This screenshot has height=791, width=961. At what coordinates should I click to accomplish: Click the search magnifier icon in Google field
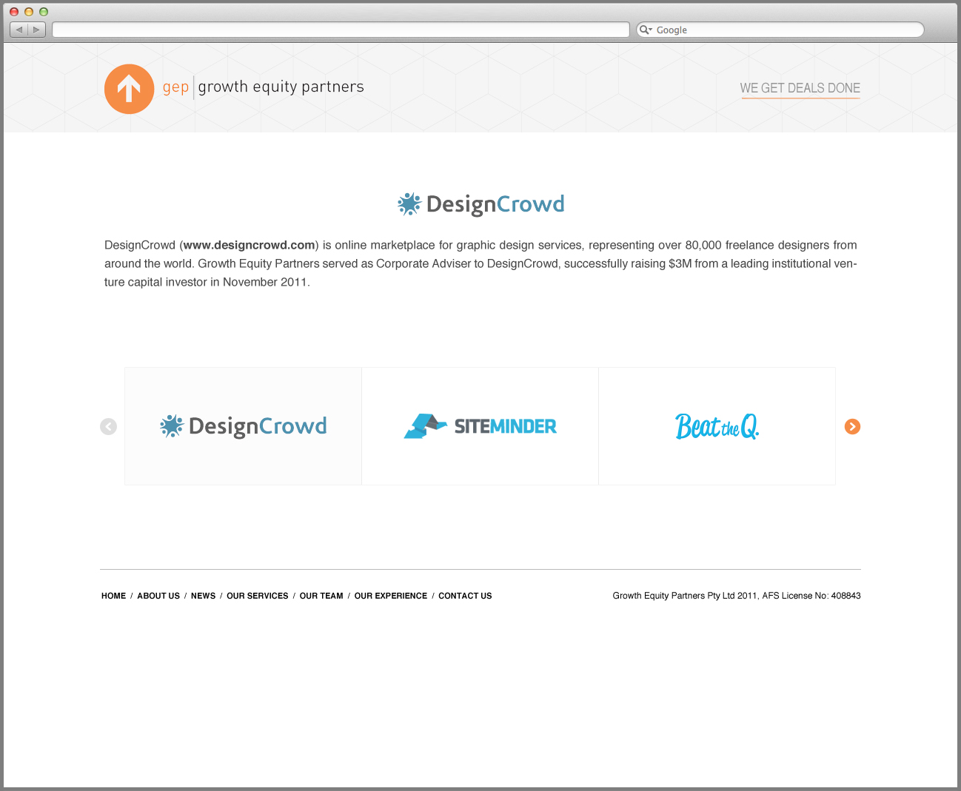(x=645, y=30)
